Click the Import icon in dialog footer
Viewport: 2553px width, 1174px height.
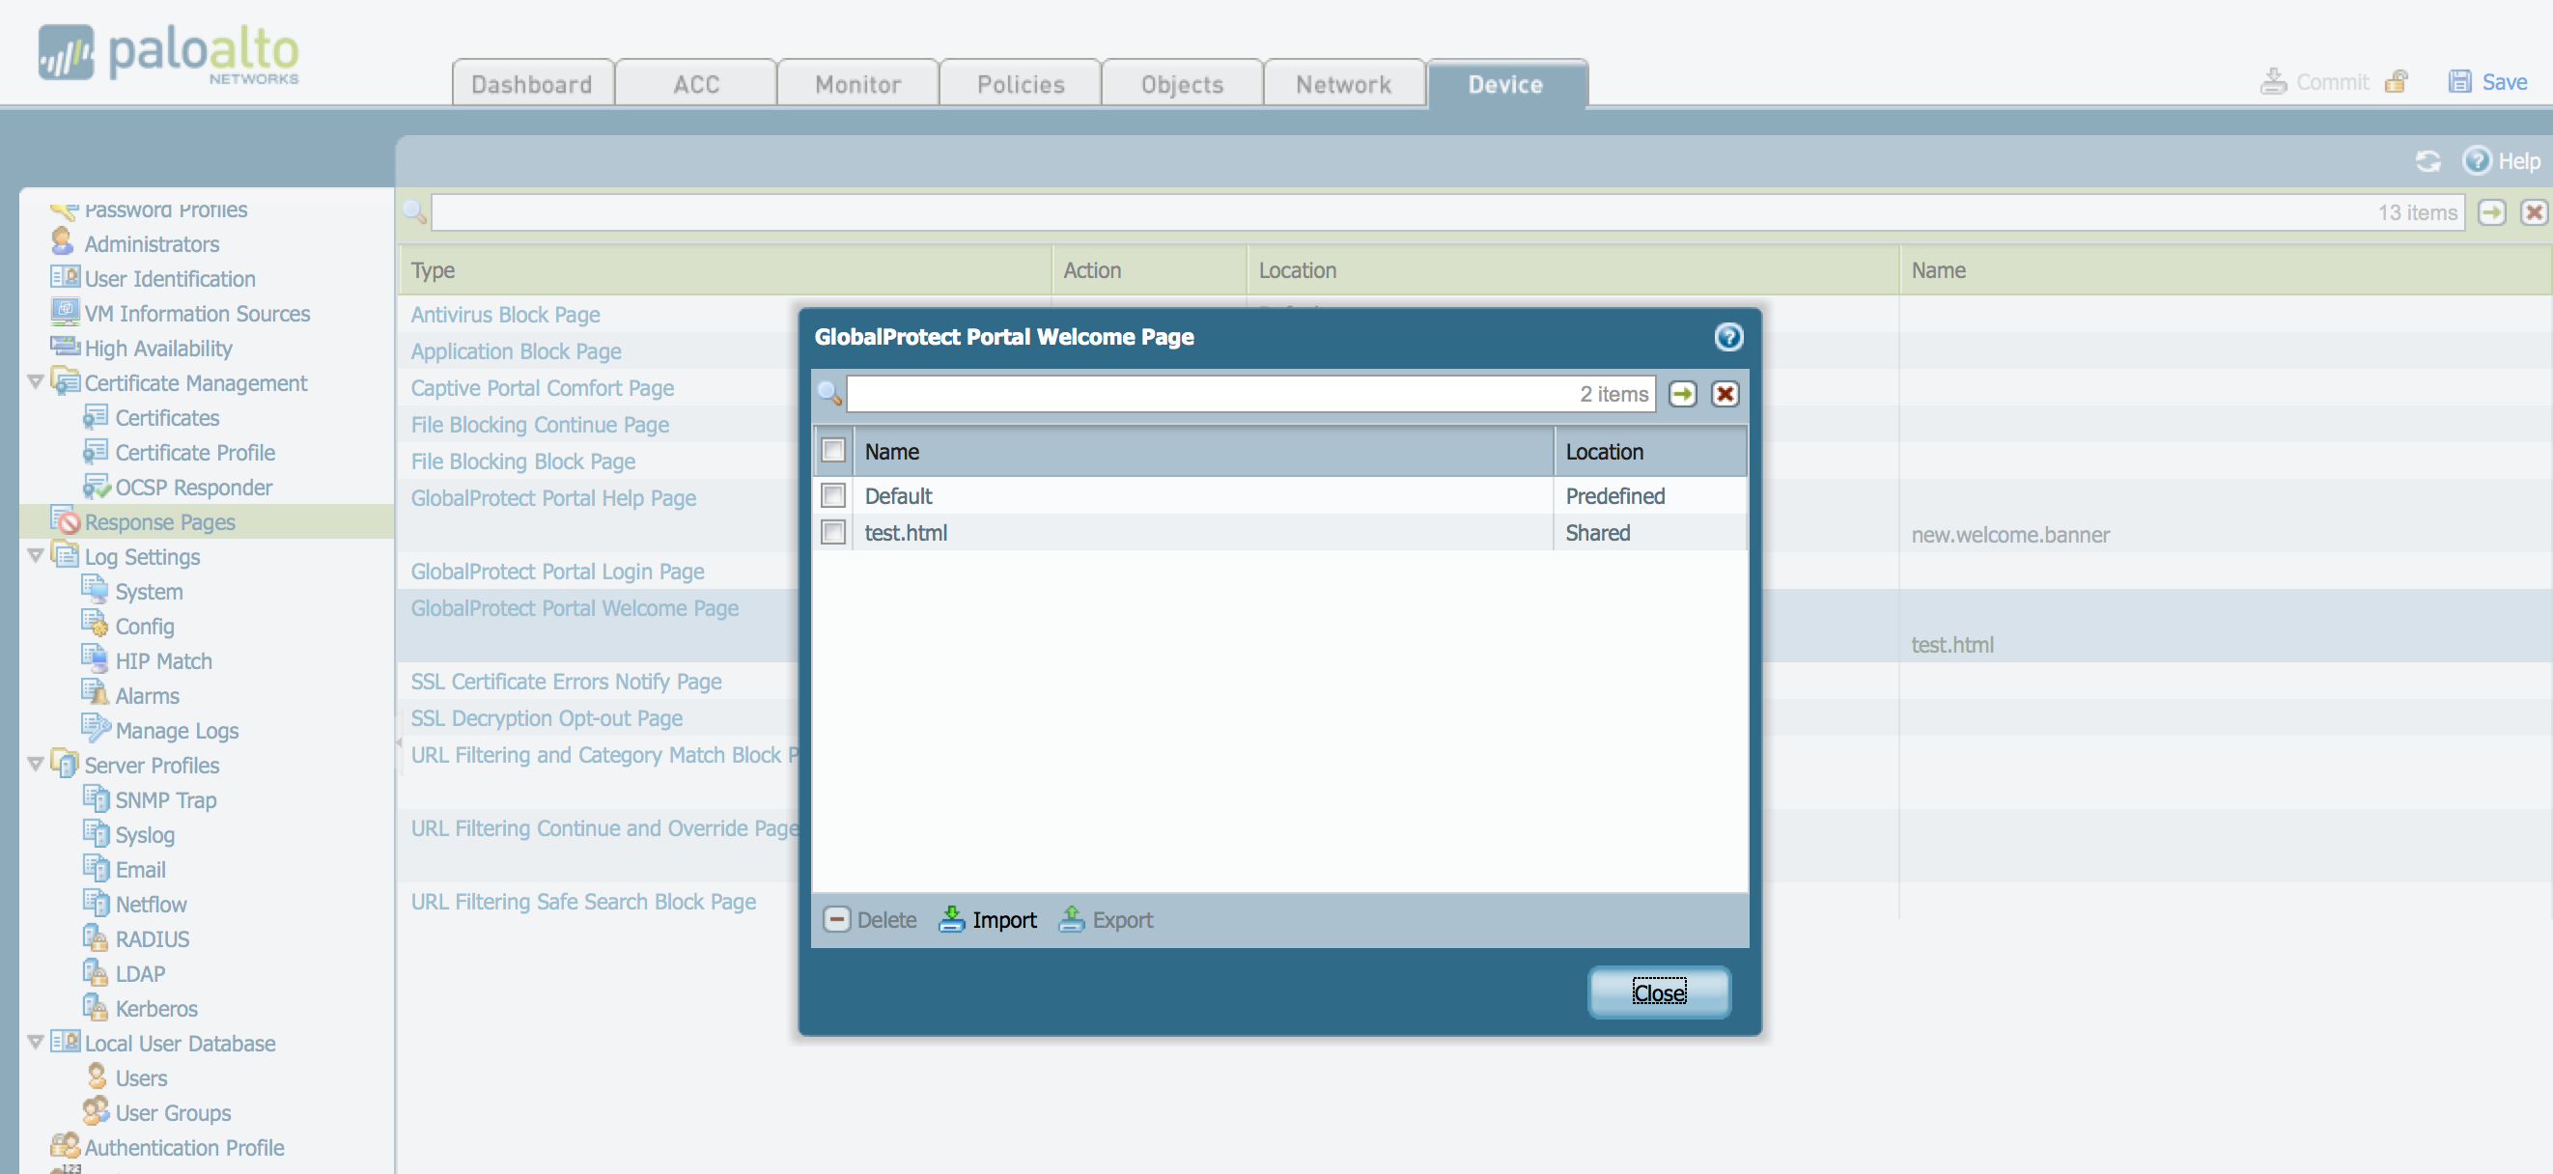951,919
